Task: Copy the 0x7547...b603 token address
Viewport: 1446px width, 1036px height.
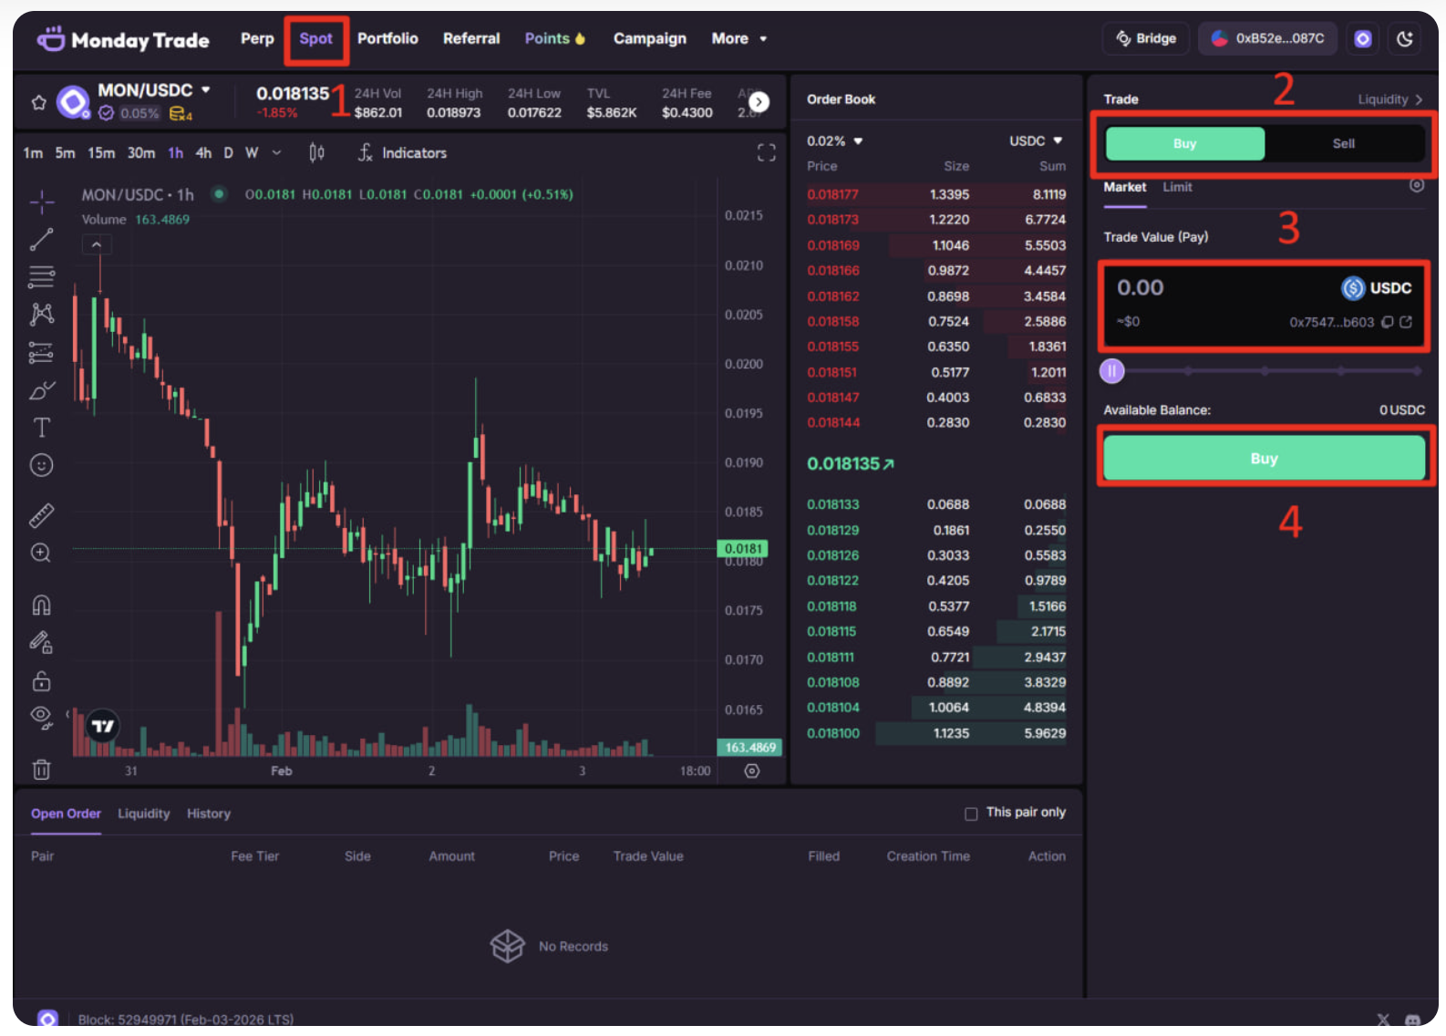Action: 1387,322
